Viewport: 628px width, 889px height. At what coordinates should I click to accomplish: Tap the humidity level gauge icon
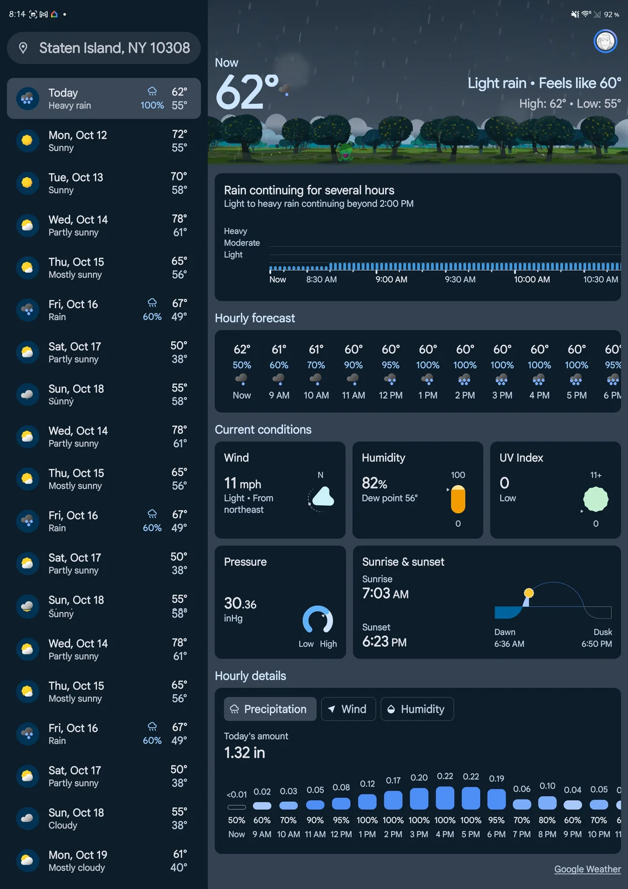(x=458, y=499)
